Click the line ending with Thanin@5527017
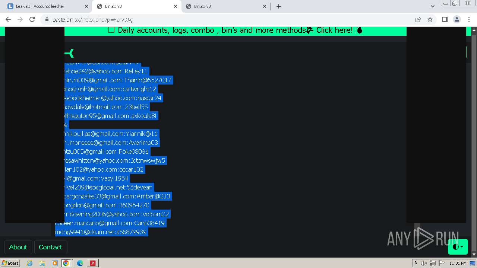Viewport: 477px width, 268px height. point(119,80)
